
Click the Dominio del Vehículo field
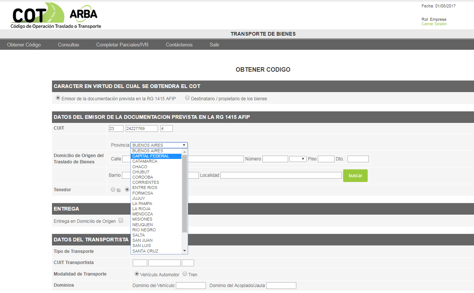[191, 286]
